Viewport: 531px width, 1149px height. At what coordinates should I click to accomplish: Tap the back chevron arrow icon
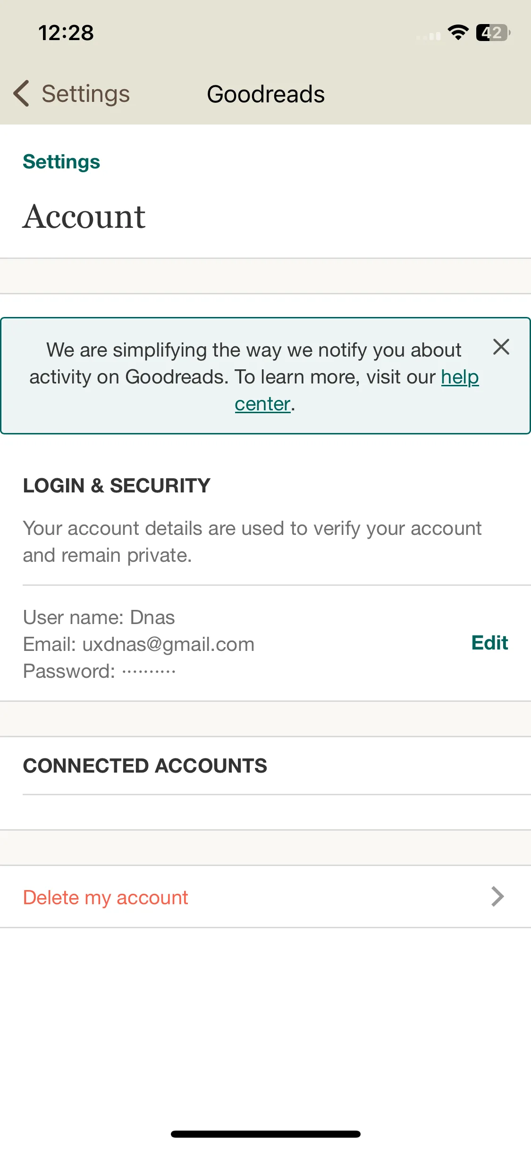(x=21, y=93)
